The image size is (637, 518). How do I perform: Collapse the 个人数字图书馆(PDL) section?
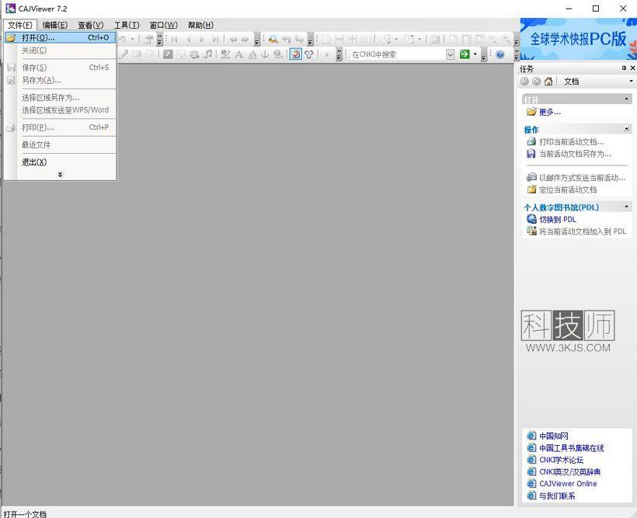626,207
